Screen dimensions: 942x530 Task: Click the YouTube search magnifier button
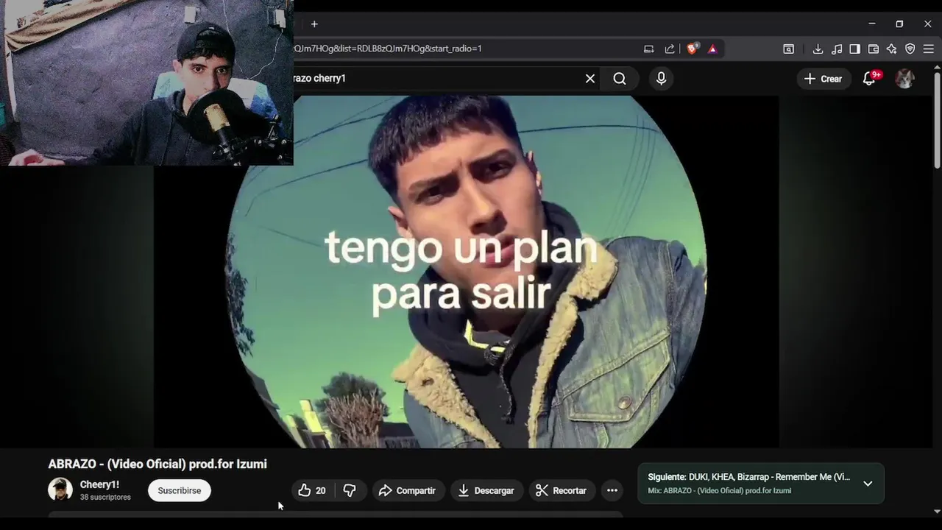click(x=620, y=79)
